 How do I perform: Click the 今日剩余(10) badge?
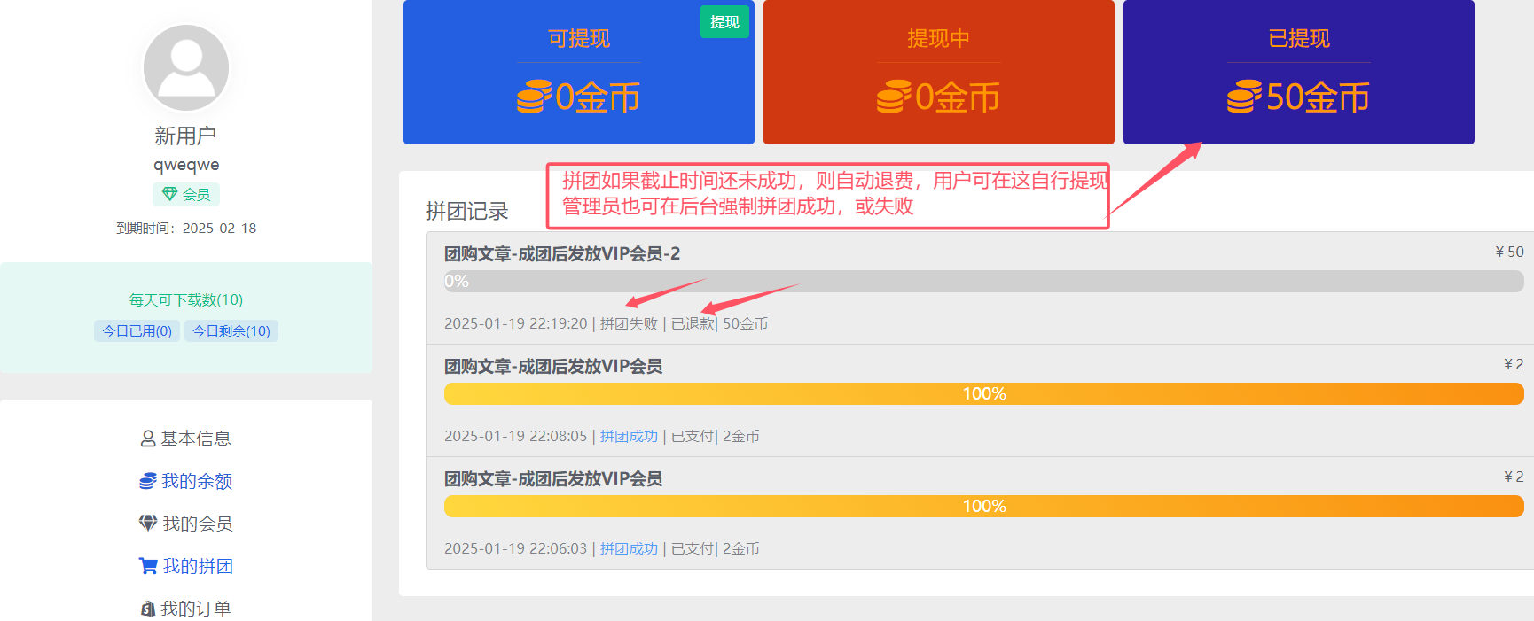231,331
